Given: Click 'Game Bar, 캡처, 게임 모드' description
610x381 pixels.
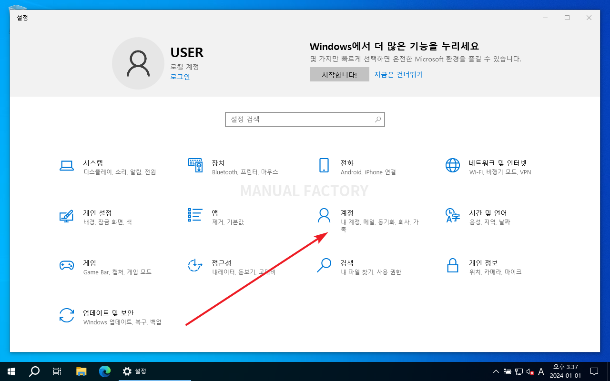Looking at the screenshot, I should coord(117,272).
